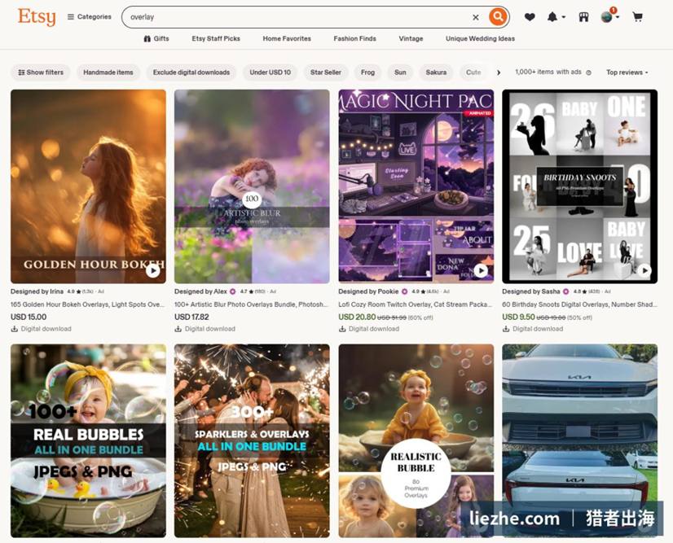Open the Top reviews sort dropdown

tap(627, 72)
